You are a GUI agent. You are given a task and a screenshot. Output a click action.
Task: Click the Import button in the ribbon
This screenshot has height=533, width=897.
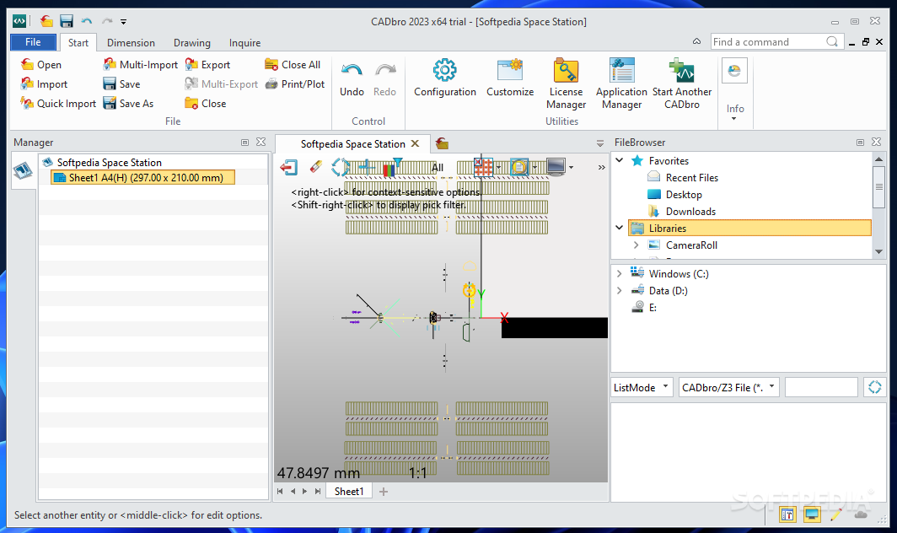(x=44, y=84)
